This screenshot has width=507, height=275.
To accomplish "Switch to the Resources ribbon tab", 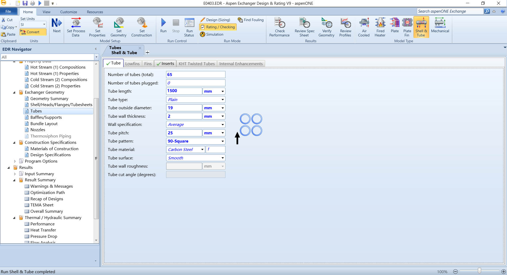I will point(95,12).
